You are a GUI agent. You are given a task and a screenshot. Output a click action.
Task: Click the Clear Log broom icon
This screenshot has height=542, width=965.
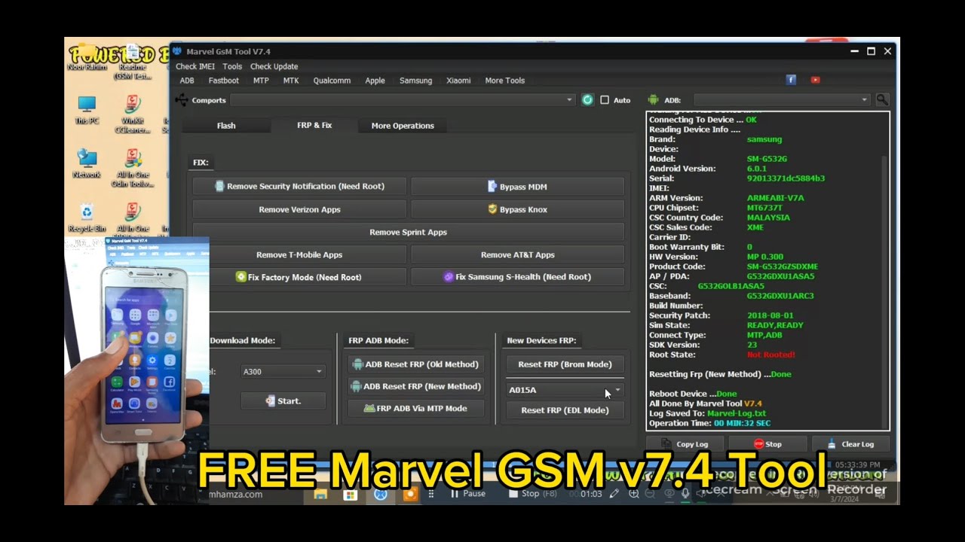(832, 444)
